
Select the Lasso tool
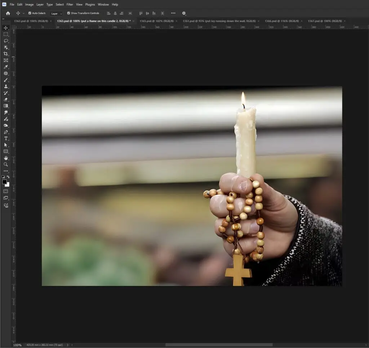[x=6, y=41]
